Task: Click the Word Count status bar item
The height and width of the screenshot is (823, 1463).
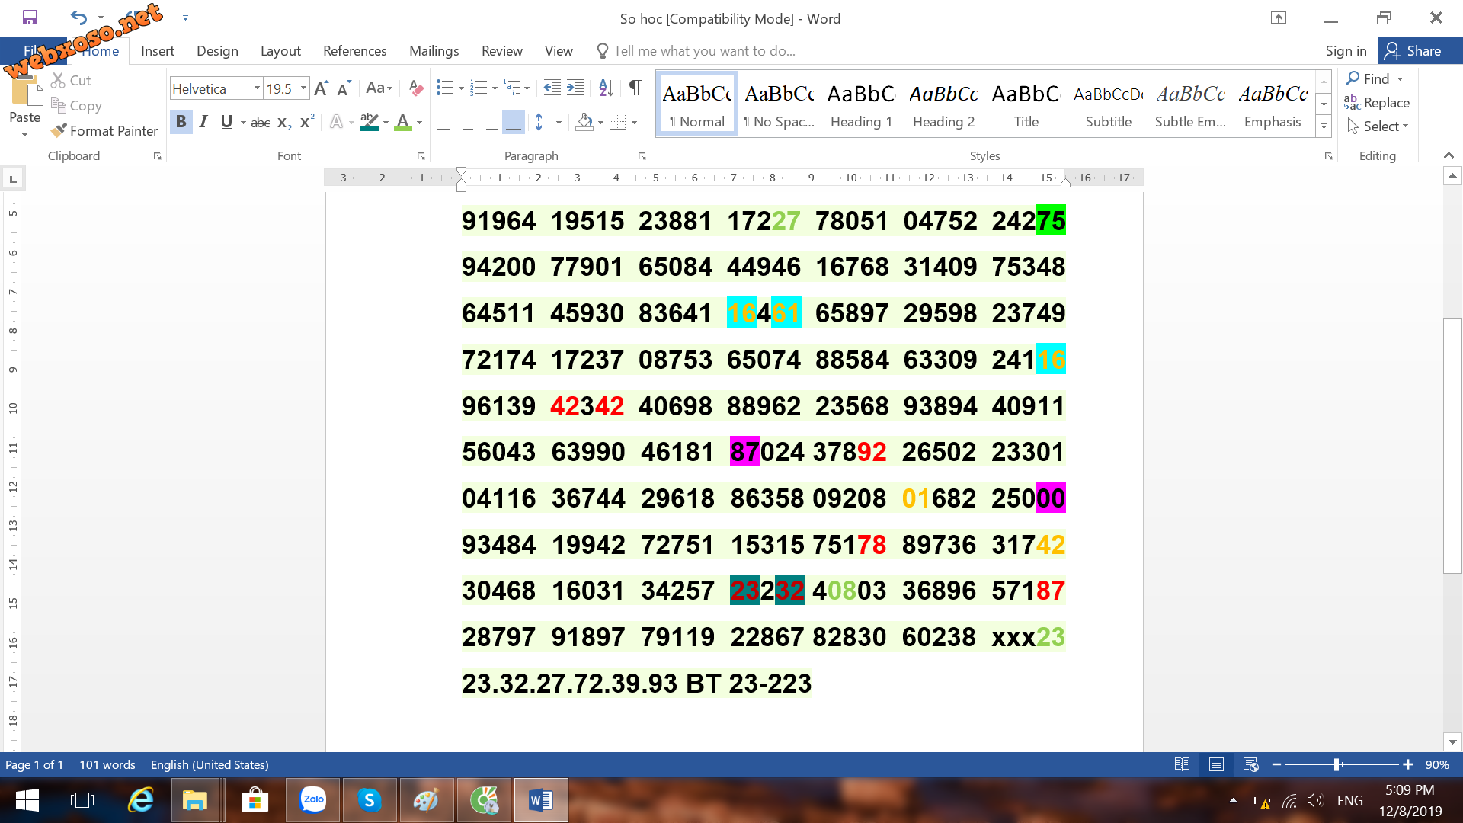Action: 107,764
